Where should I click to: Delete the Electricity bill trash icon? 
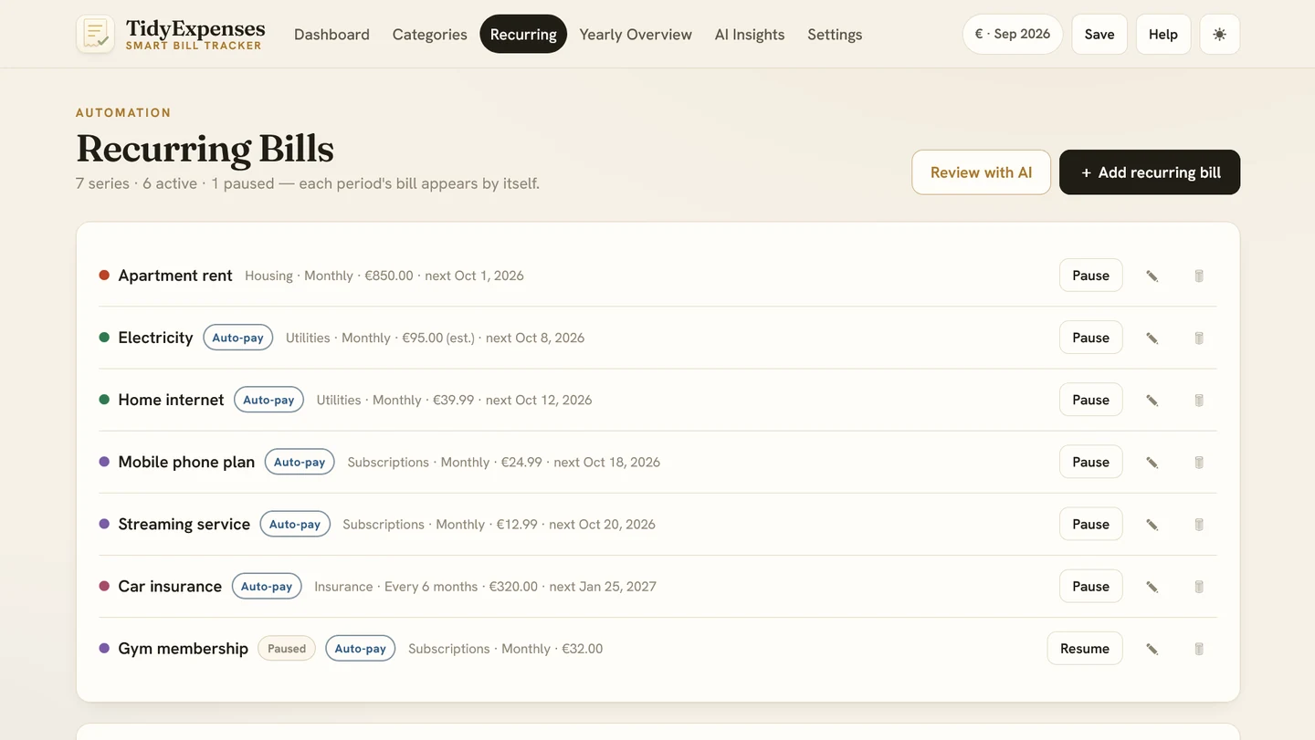coord(1199,338)
